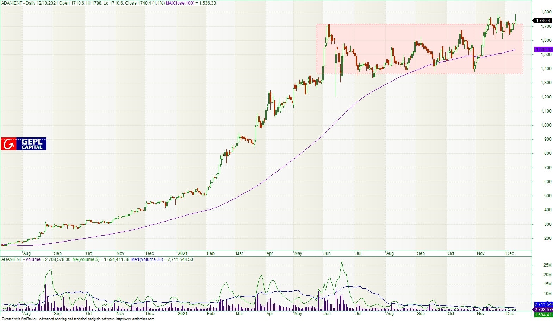Click the red GEPL arrow logo icon

click(x=8, y=144)
